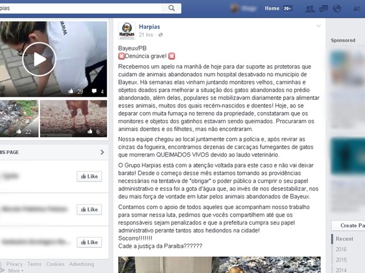Open the post options dropdown arrow
The image size is (365, 273).
pos(318,26)
